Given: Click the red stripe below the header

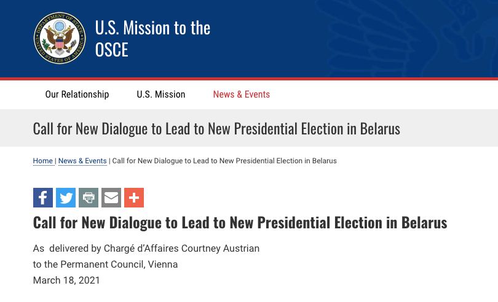Looking at the screenshot, I should pyautogui.click(x=249, y=79).
